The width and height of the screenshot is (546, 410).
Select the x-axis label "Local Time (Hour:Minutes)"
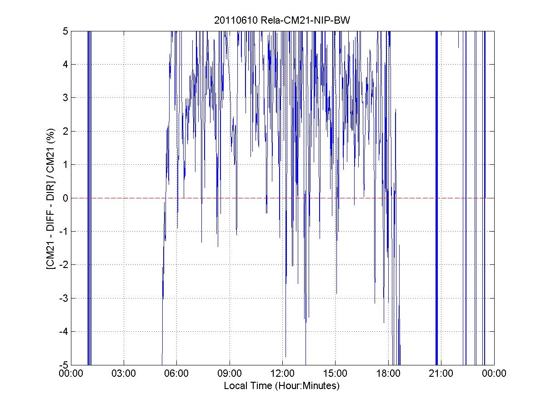coord(282,386)
